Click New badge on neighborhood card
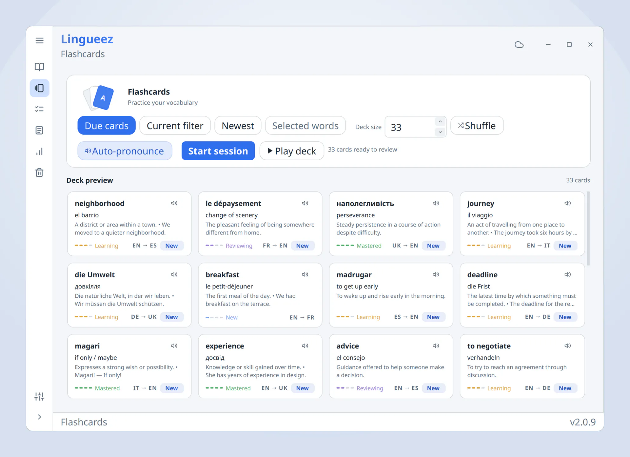The height and width of the screenshot is (457, 630). (171, 246)
